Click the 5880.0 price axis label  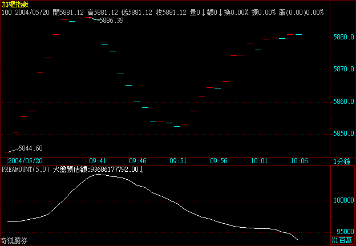344,37
